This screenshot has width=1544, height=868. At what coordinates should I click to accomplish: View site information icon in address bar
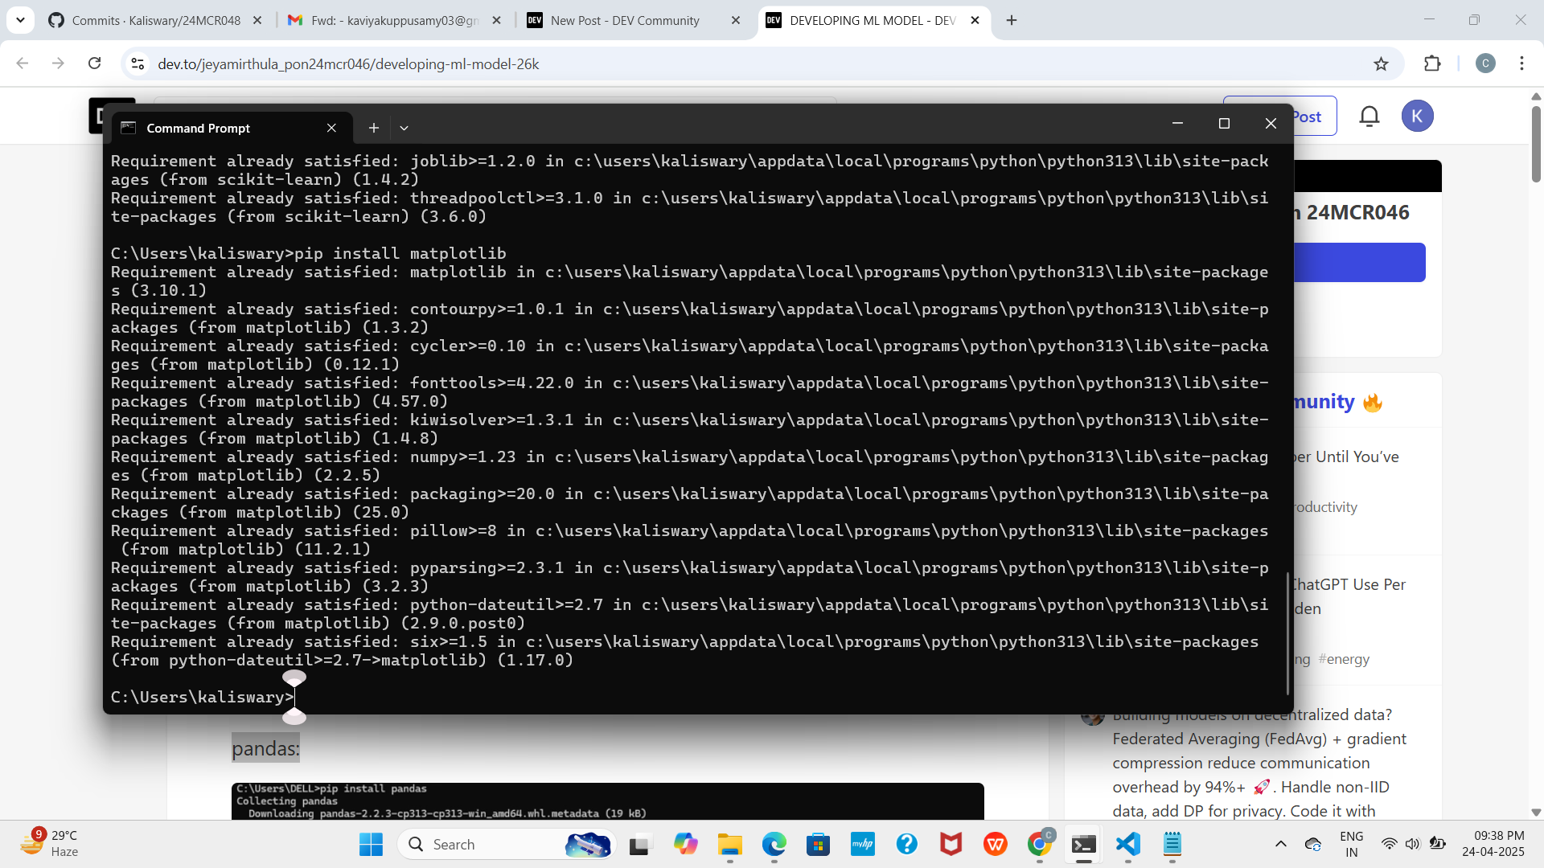(x=138, y=63)
